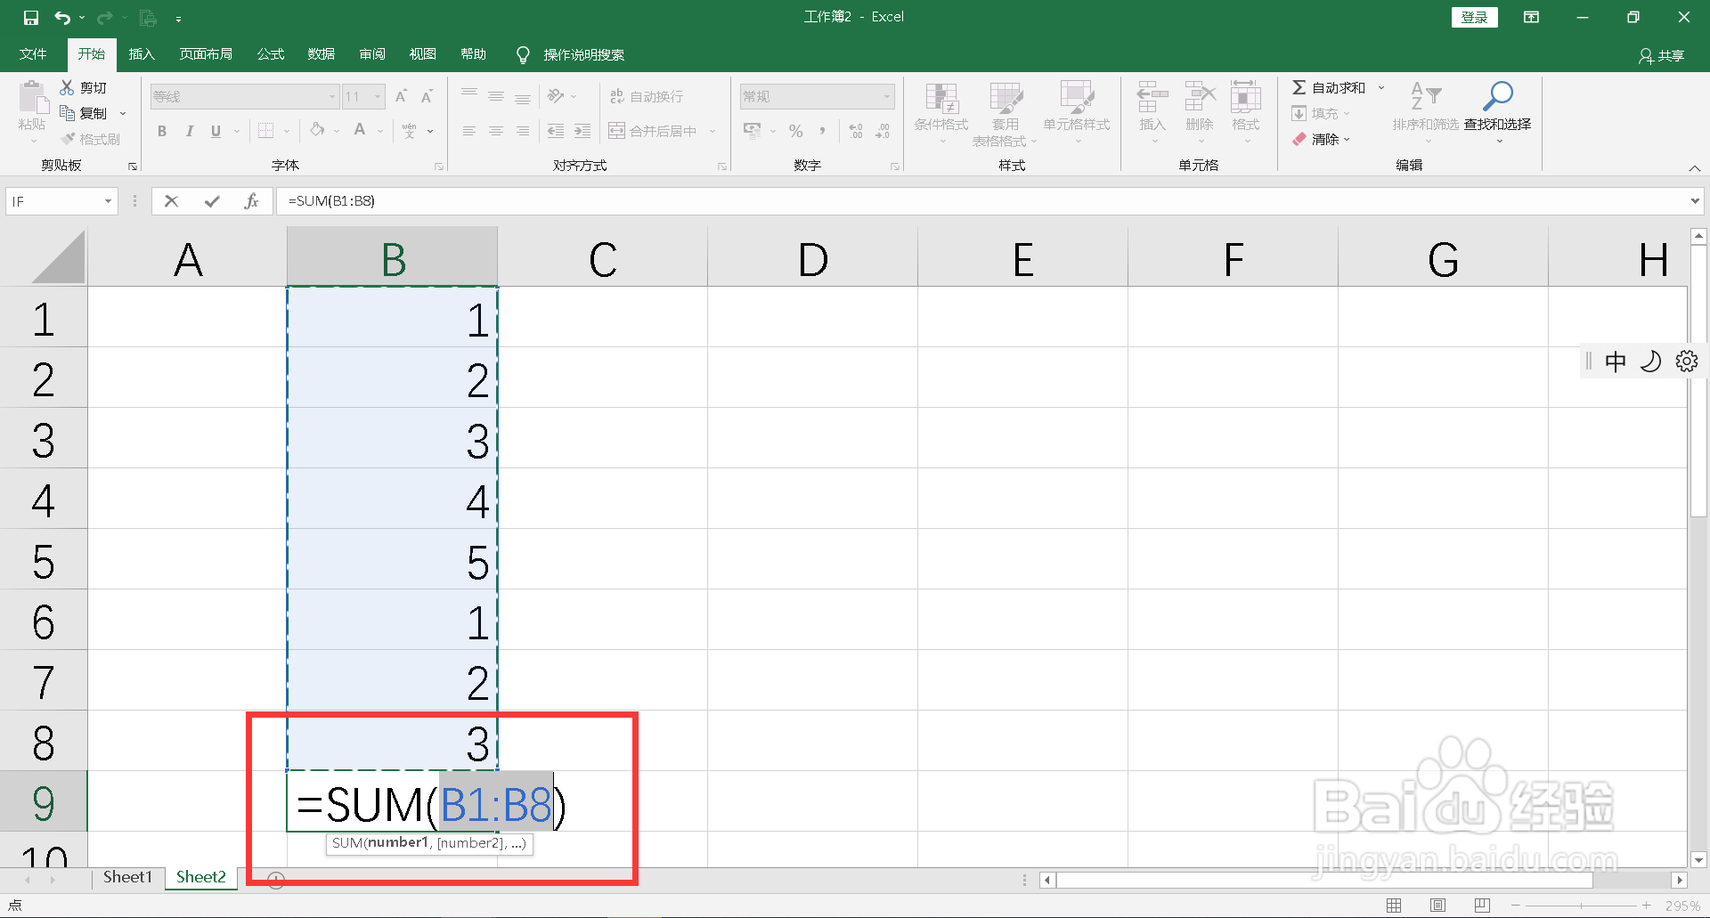This screenshot has height=918, width=1710.
Task: Open Customize Quick Access Toolbar dropdown
Action: click(x=178, y=19)
